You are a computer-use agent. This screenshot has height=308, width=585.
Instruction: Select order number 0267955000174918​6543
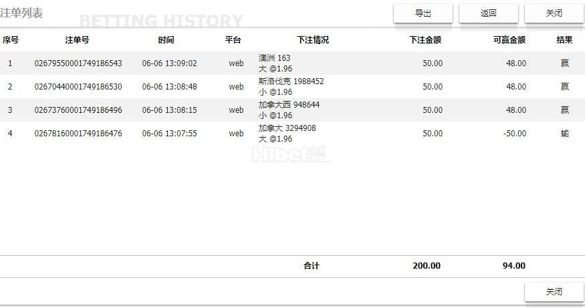coord(78,63)
